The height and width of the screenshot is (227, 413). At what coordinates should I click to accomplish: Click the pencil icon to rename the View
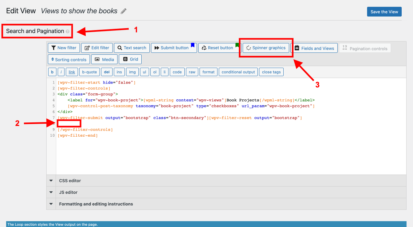coord(124,11)
